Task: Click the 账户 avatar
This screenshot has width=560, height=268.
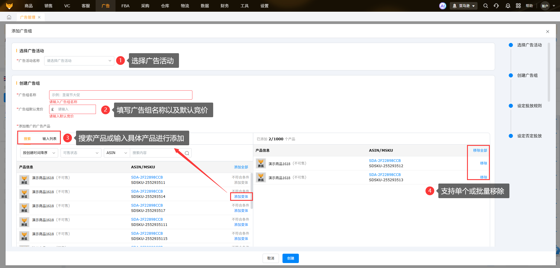Action: point(545,6)
